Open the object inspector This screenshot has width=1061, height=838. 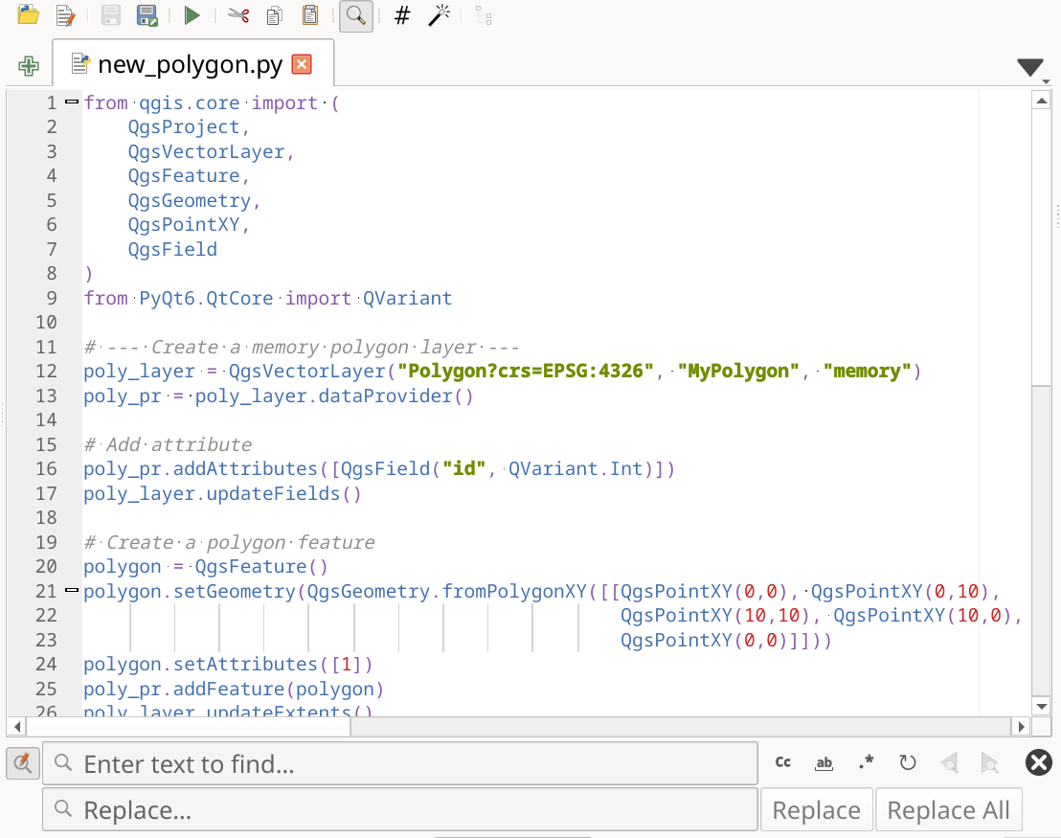(484, 15)
